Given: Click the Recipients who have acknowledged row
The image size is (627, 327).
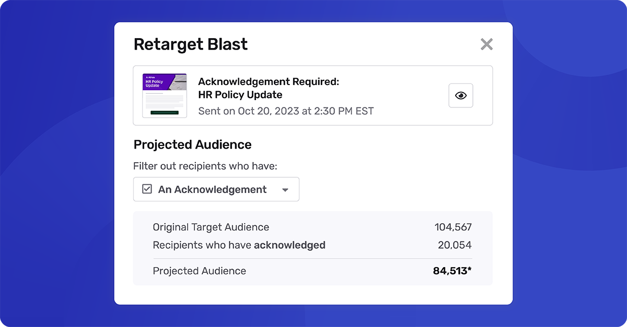Looking at the screenshot, I should coord(239,245).
